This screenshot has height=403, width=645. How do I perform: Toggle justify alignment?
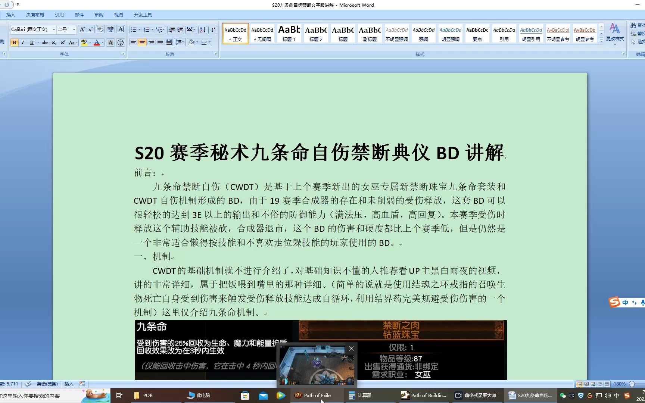click(x=160, y=42)
